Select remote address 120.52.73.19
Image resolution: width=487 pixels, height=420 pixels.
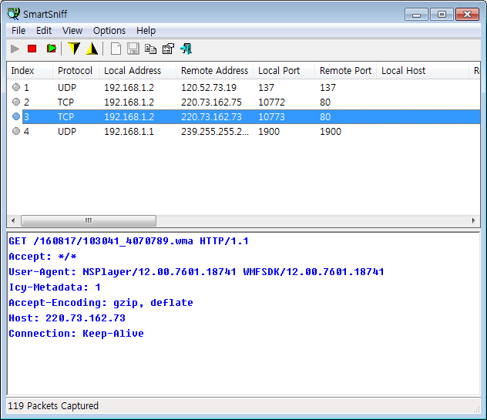tap(209, 88)
